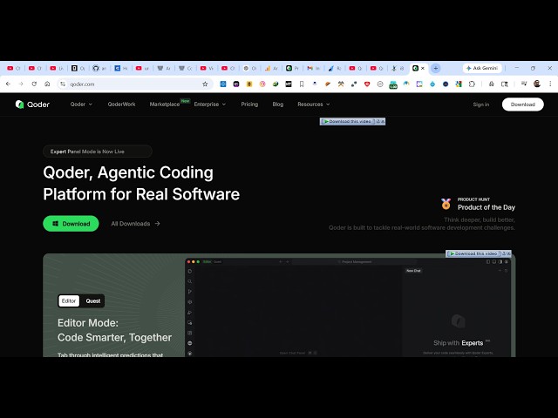The height and width of the screenshot is (418, 558).
Task: Open the Chrome profile avatar
Action: (x=537, y=84)
